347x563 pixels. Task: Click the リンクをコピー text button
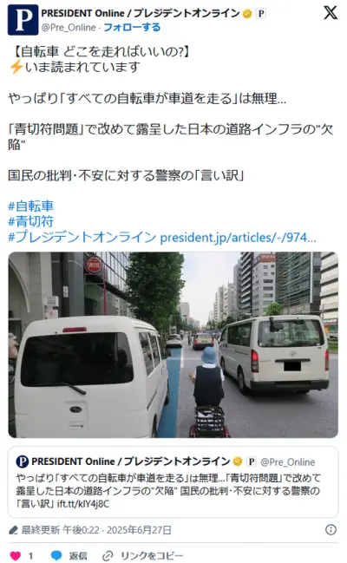pos(152,556)
